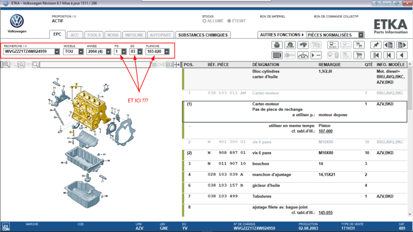The width and height of the screenshot is (413, 232).
Task: Click the list view icon
Action: pos(277,55)
